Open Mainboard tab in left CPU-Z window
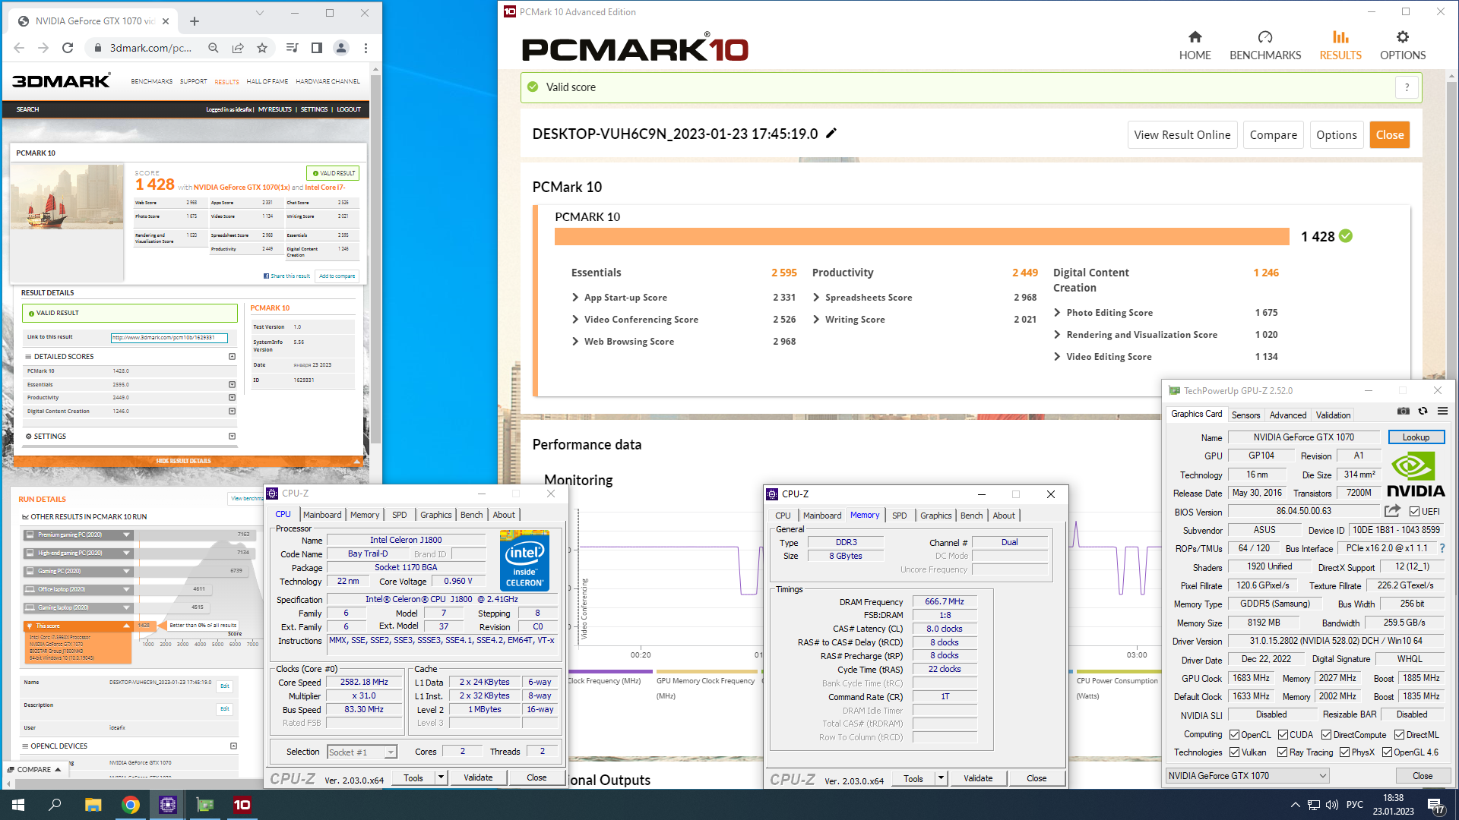 [x=322, y=515]
